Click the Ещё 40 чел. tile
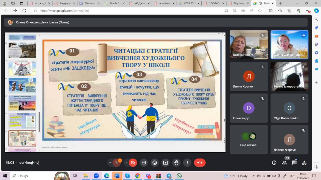The height and width of the screenshot is (180, 321). [x=249, y=140]
